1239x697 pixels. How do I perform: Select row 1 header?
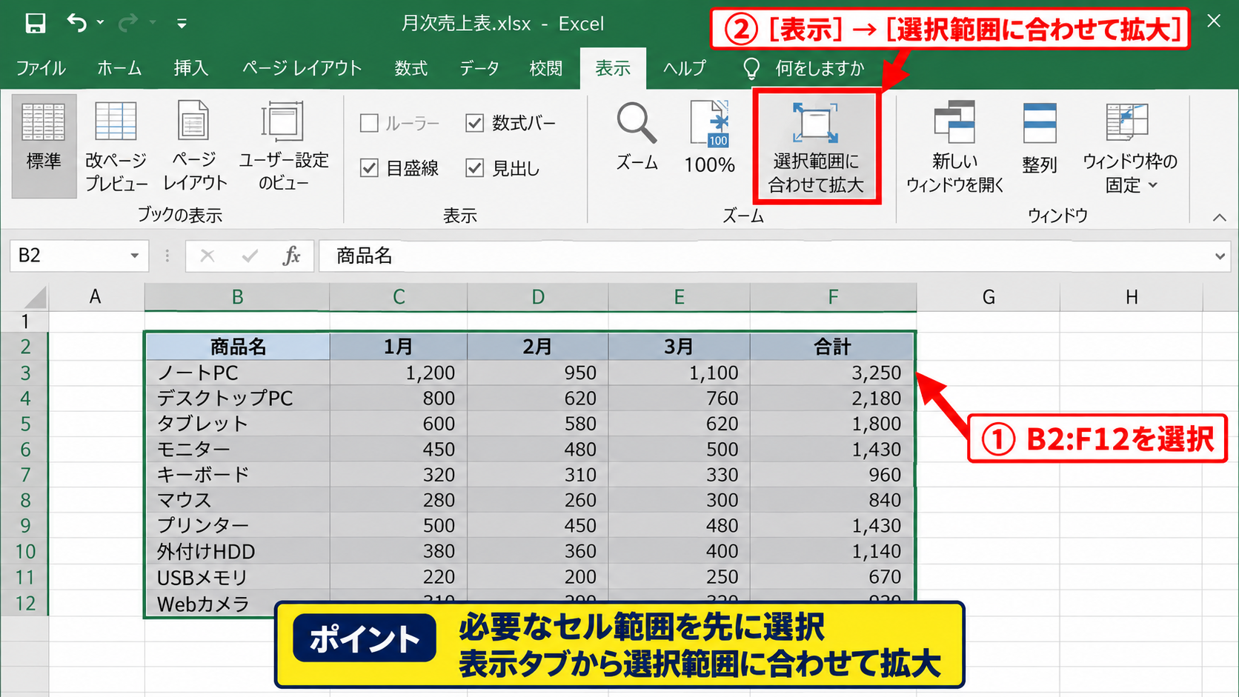coord(25,321)
